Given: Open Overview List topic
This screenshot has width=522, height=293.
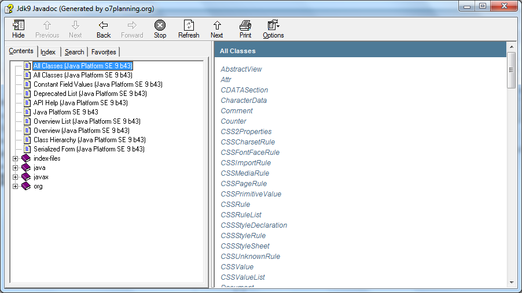Looking at the screenshot, I should tap(87, 121).
